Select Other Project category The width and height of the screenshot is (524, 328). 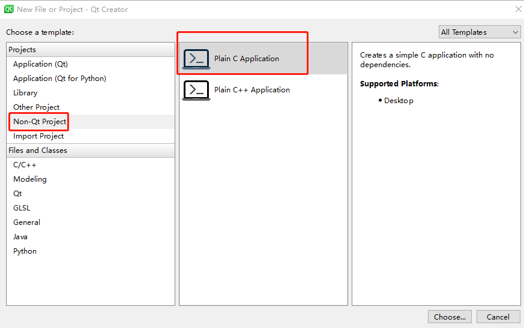(x=36, y=107)
